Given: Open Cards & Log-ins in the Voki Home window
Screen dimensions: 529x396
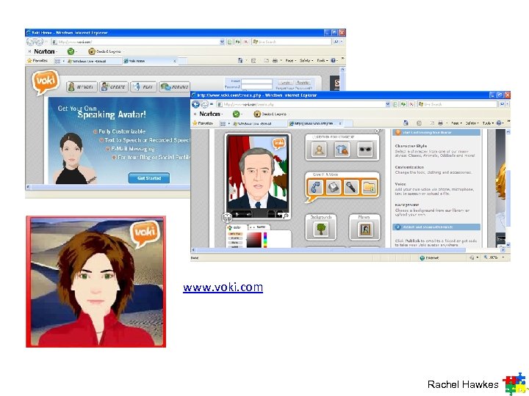Looking at the screenshot, I should pos(105,51).
